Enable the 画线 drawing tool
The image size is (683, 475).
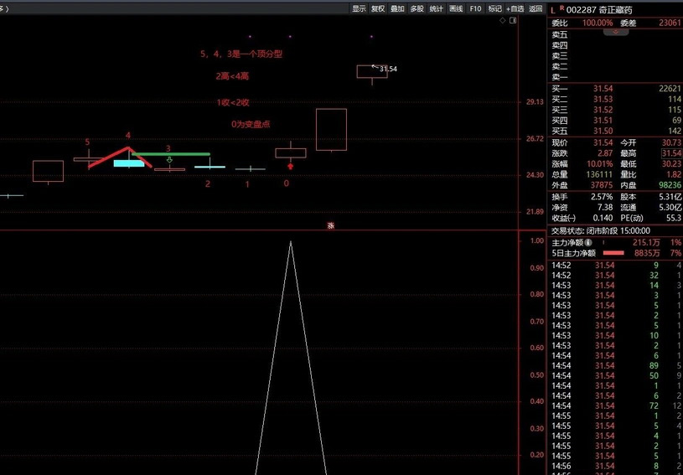(x=456, y=8)
